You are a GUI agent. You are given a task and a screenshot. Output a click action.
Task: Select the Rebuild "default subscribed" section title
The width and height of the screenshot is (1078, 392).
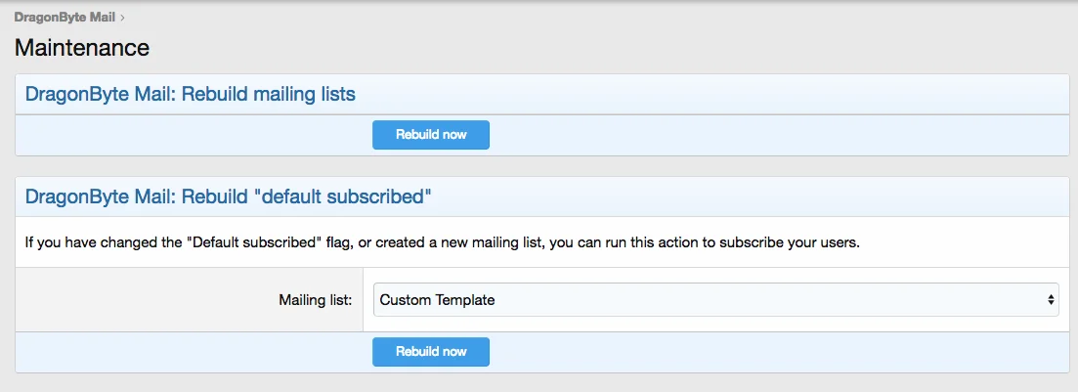(229, 196)
